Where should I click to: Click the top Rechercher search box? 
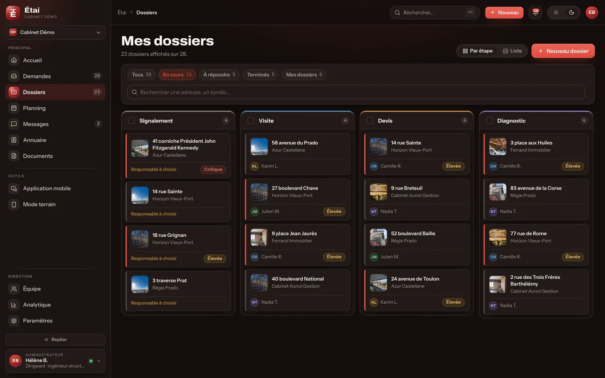[434, 13]
